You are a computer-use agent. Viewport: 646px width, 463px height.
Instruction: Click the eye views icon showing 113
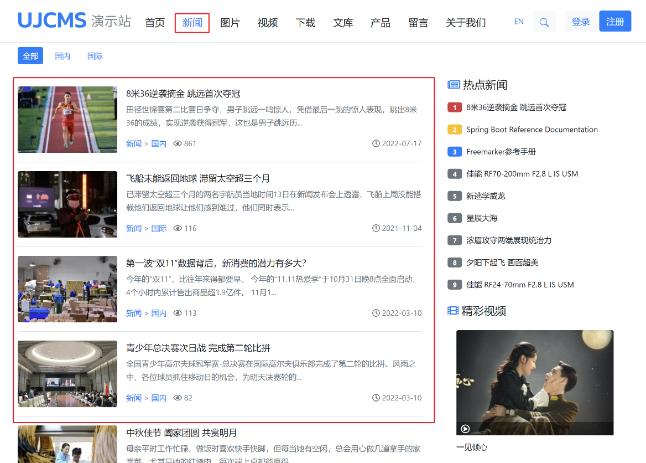pyautogui.click(x=178, y=313)
